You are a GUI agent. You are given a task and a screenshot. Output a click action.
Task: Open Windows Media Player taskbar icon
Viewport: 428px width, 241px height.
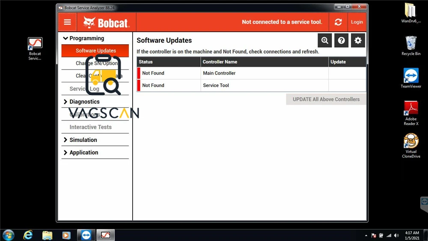66,235
